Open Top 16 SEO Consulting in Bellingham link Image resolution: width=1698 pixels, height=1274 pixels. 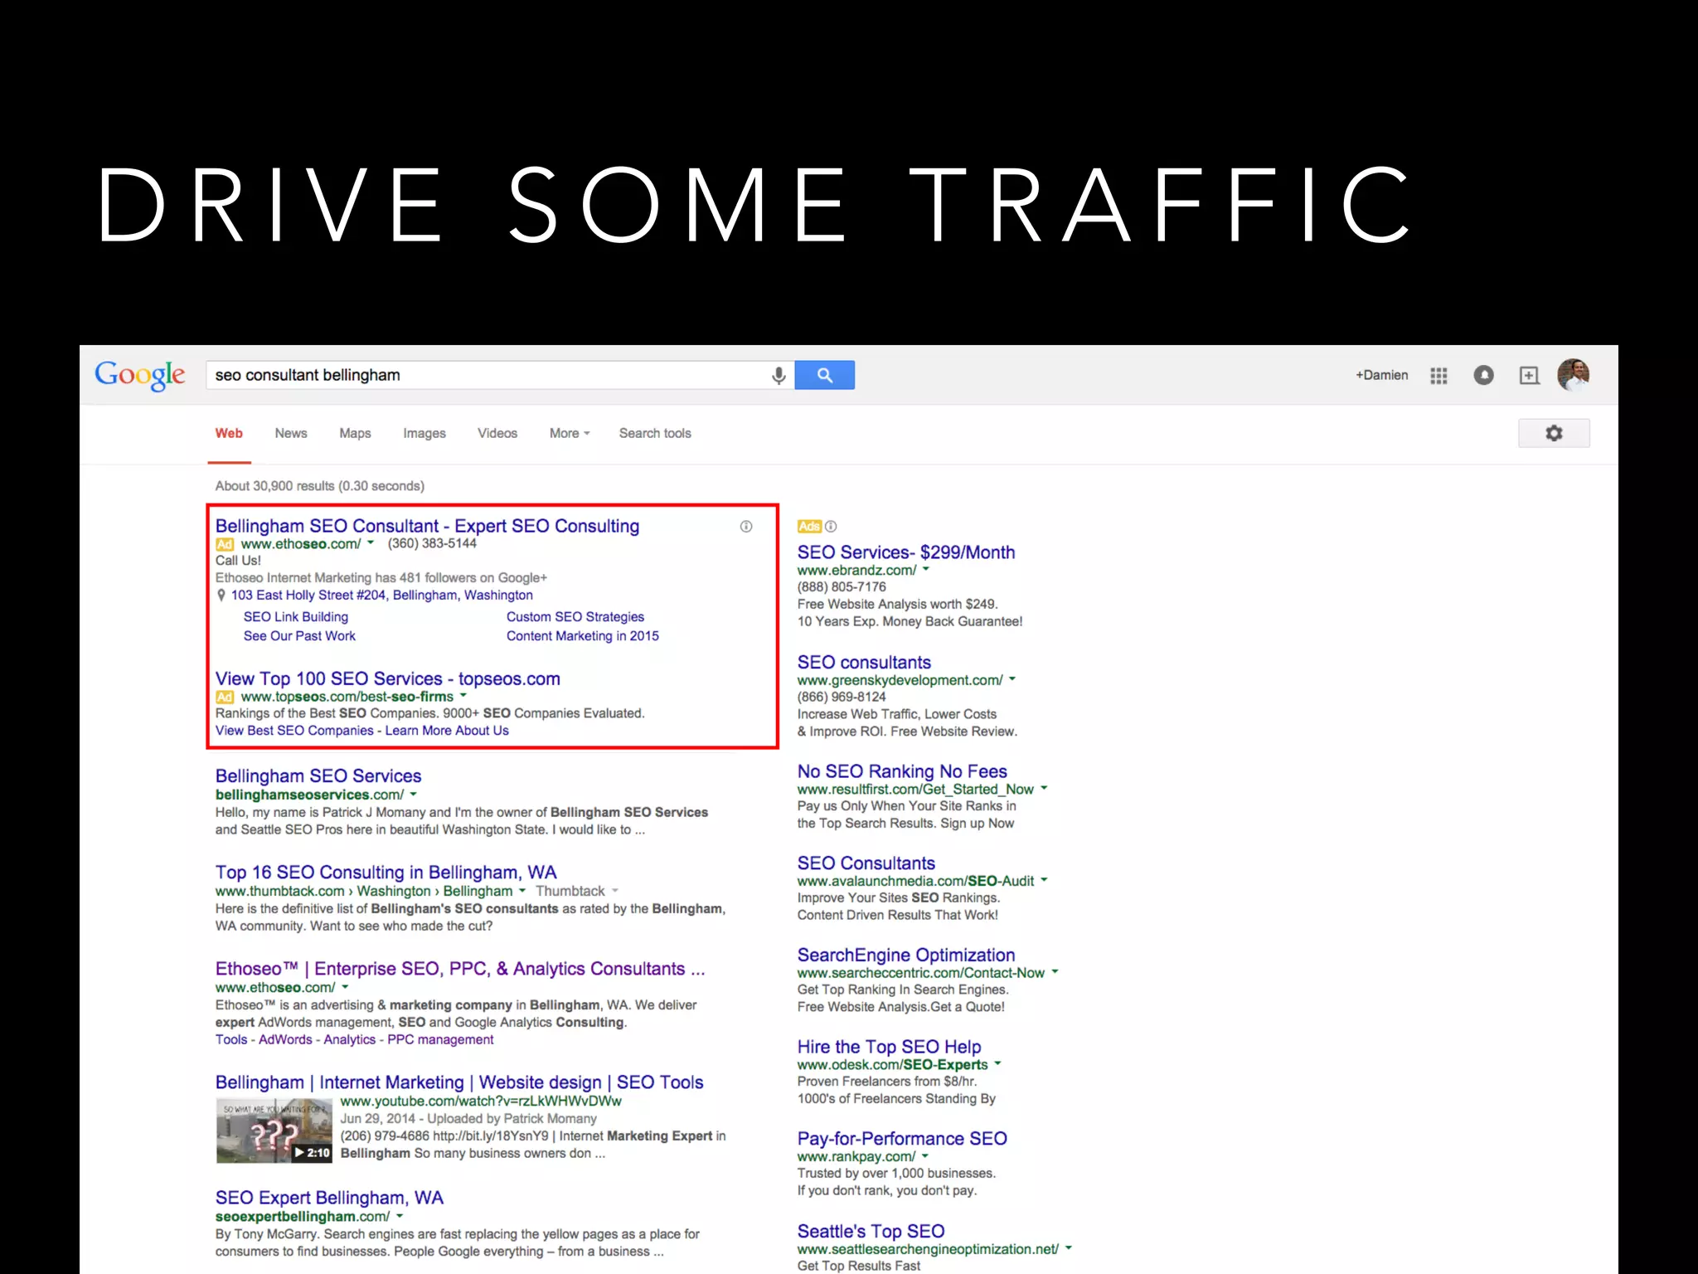(386, 873)
